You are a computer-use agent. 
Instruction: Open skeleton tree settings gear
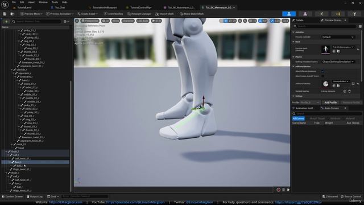(x=66, y=22)
